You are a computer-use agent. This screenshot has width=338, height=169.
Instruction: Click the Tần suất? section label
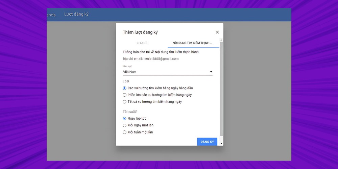click(130, 112)
